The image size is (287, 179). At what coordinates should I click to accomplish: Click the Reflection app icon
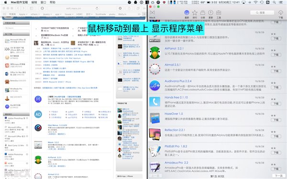click(155, 134)
